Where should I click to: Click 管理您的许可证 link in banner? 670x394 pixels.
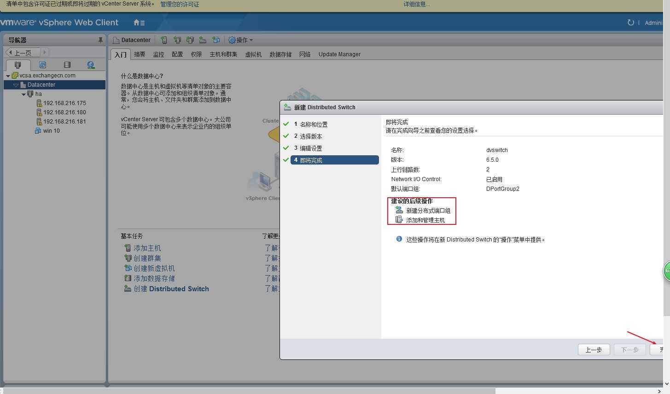click(180, 4)
